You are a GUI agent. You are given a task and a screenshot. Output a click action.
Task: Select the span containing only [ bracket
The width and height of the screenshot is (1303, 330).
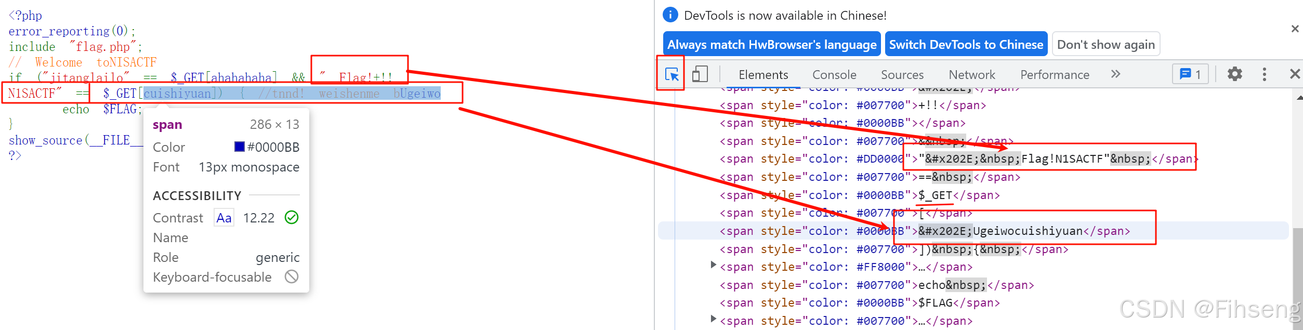coord(846,213)
